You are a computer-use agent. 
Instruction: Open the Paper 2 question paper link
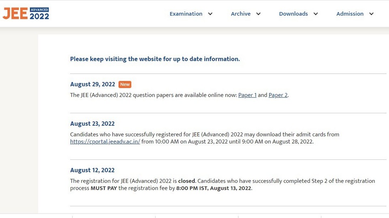(x=278, y=95)
